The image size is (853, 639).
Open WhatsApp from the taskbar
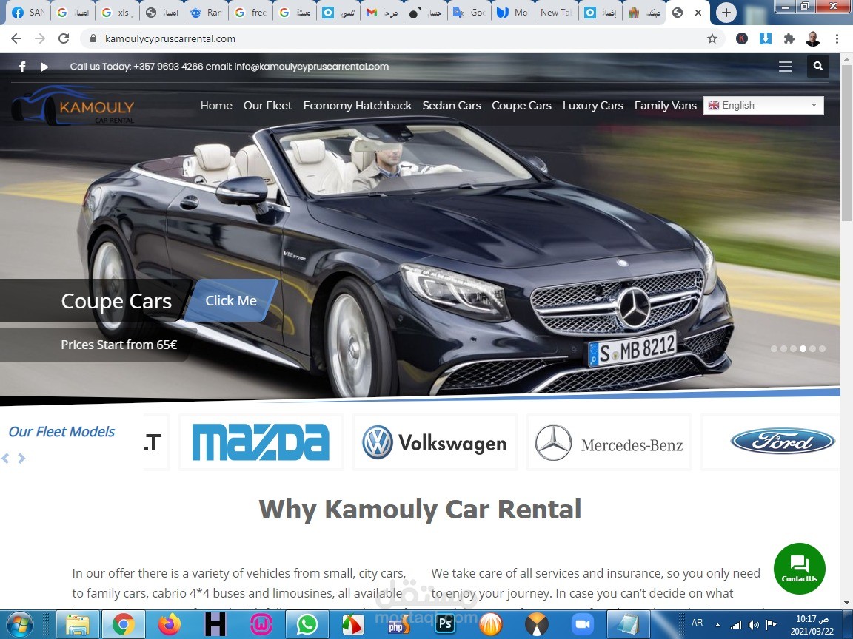tap(307, 624)
